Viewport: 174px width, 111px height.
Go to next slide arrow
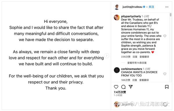tap(106, 55)
